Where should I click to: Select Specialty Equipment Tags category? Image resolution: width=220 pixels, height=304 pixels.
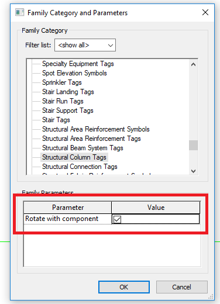coord(78,64)
